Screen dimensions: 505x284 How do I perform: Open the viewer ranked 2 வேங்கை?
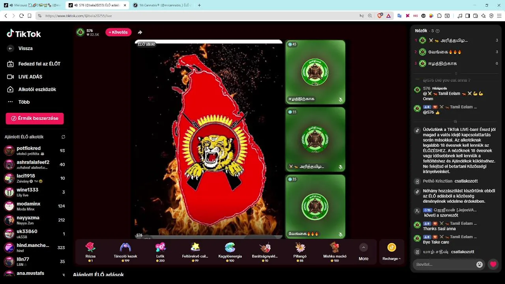[x=456, y=52]
